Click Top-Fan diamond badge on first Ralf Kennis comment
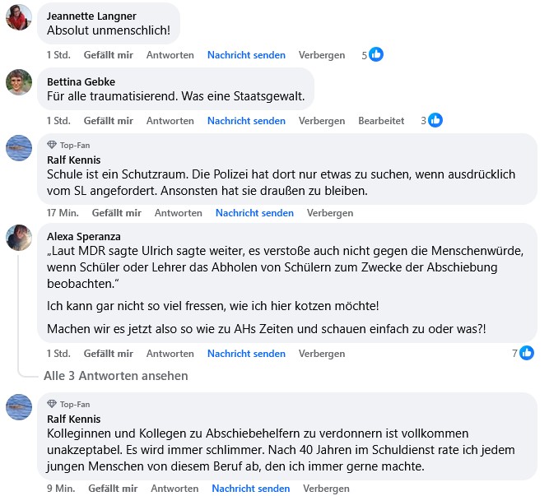Viewport: 549px width, 496px height. (52, 145)
